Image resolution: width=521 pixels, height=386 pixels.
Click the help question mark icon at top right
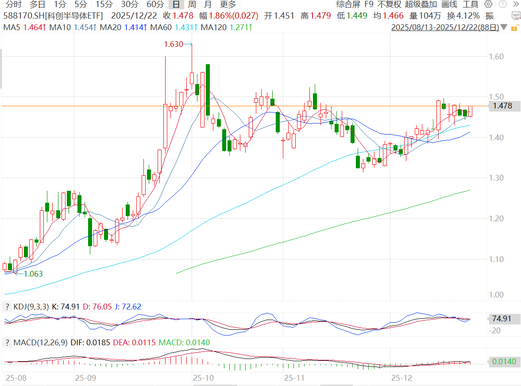click(x=502, y=4)
